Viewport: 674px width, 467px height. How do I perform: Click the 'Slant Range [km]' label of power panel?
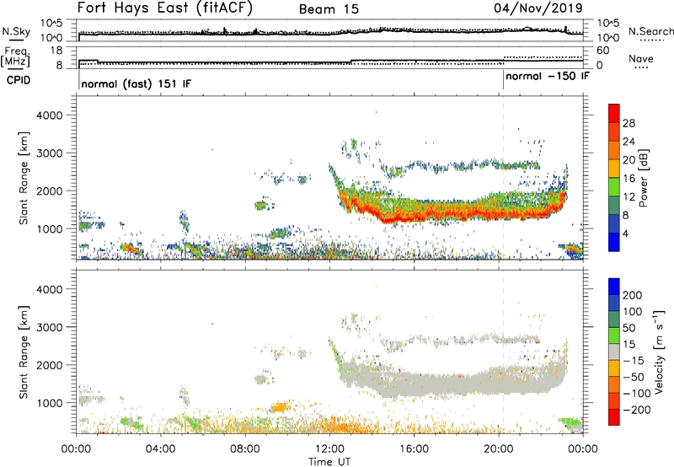click(24, 178)
